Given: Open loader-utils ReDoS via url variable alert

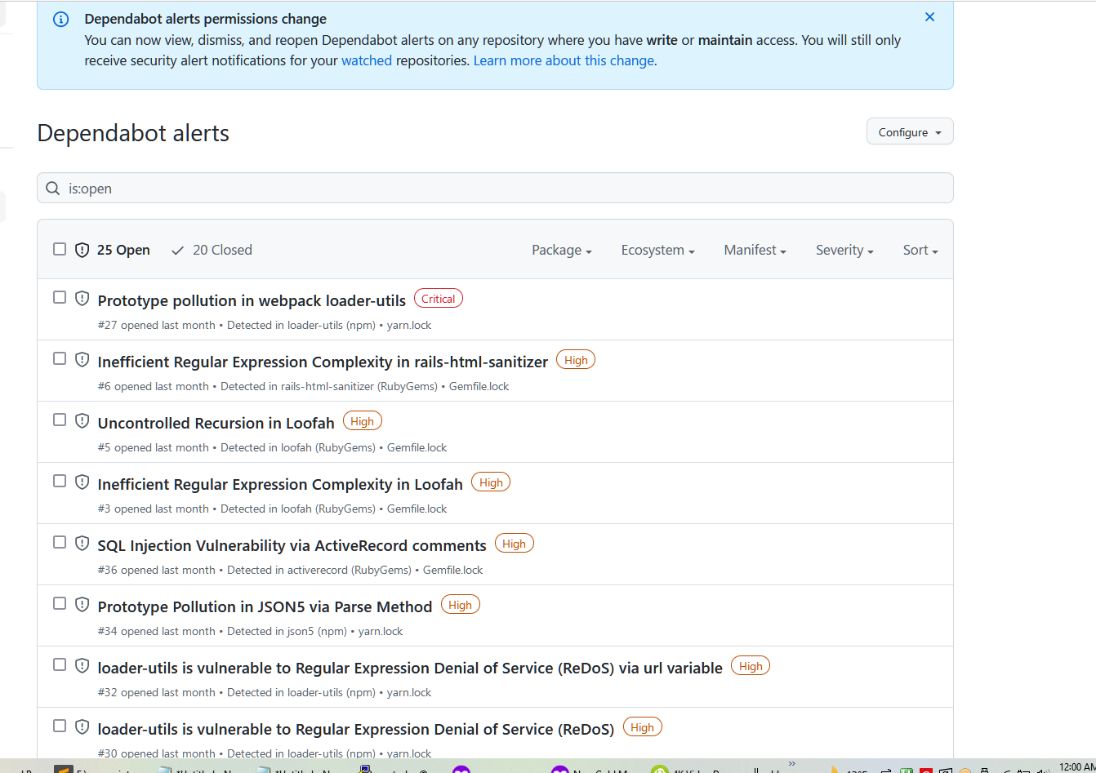Looking at the screenshot, I should pos(410,668).
